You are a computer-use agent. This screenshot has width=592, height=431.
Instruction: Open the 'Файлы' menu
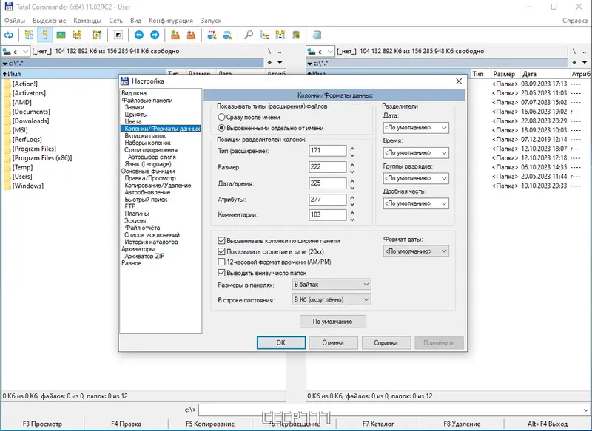15,21
